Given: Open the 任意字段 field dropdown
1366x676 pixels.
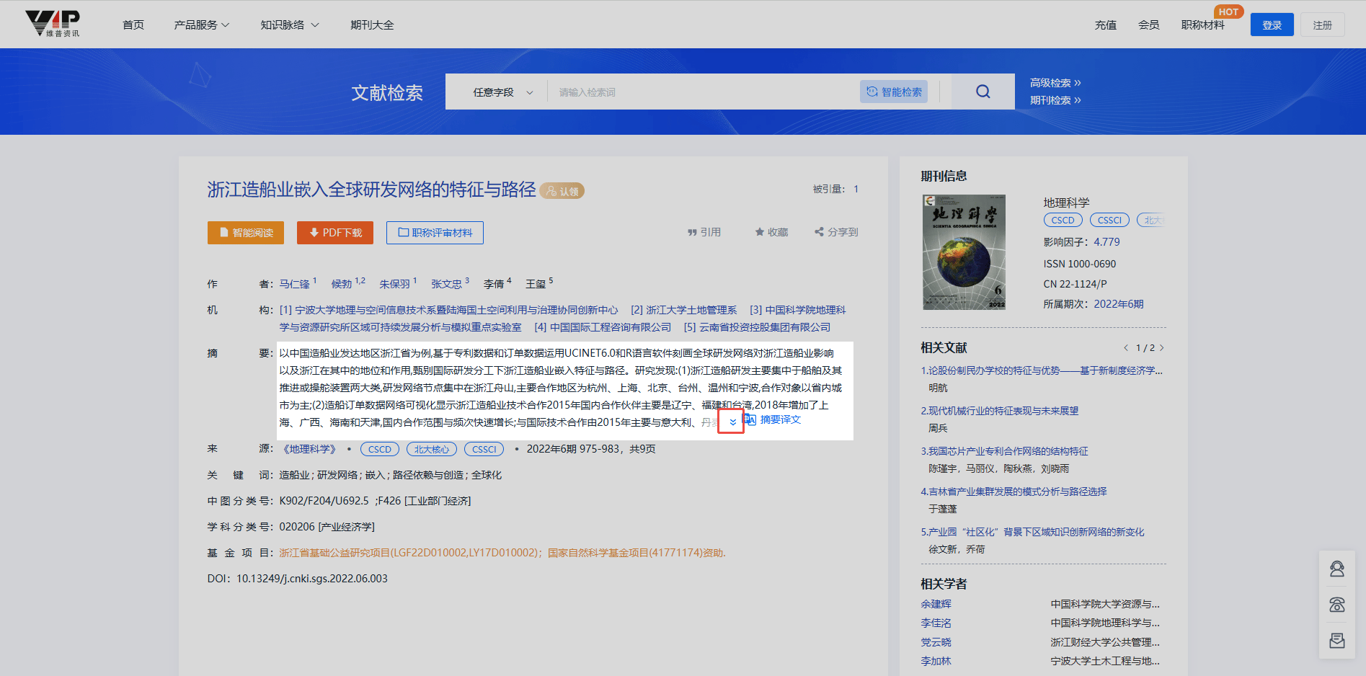Looking at the screenshot, I should 502,92.
